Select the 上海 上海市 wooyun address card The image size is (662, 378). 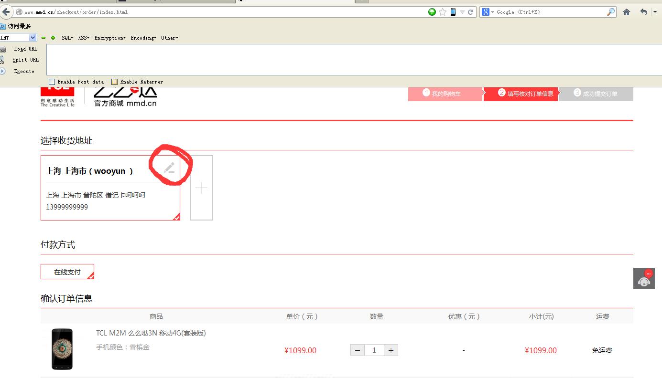click(x=110, y=188)
